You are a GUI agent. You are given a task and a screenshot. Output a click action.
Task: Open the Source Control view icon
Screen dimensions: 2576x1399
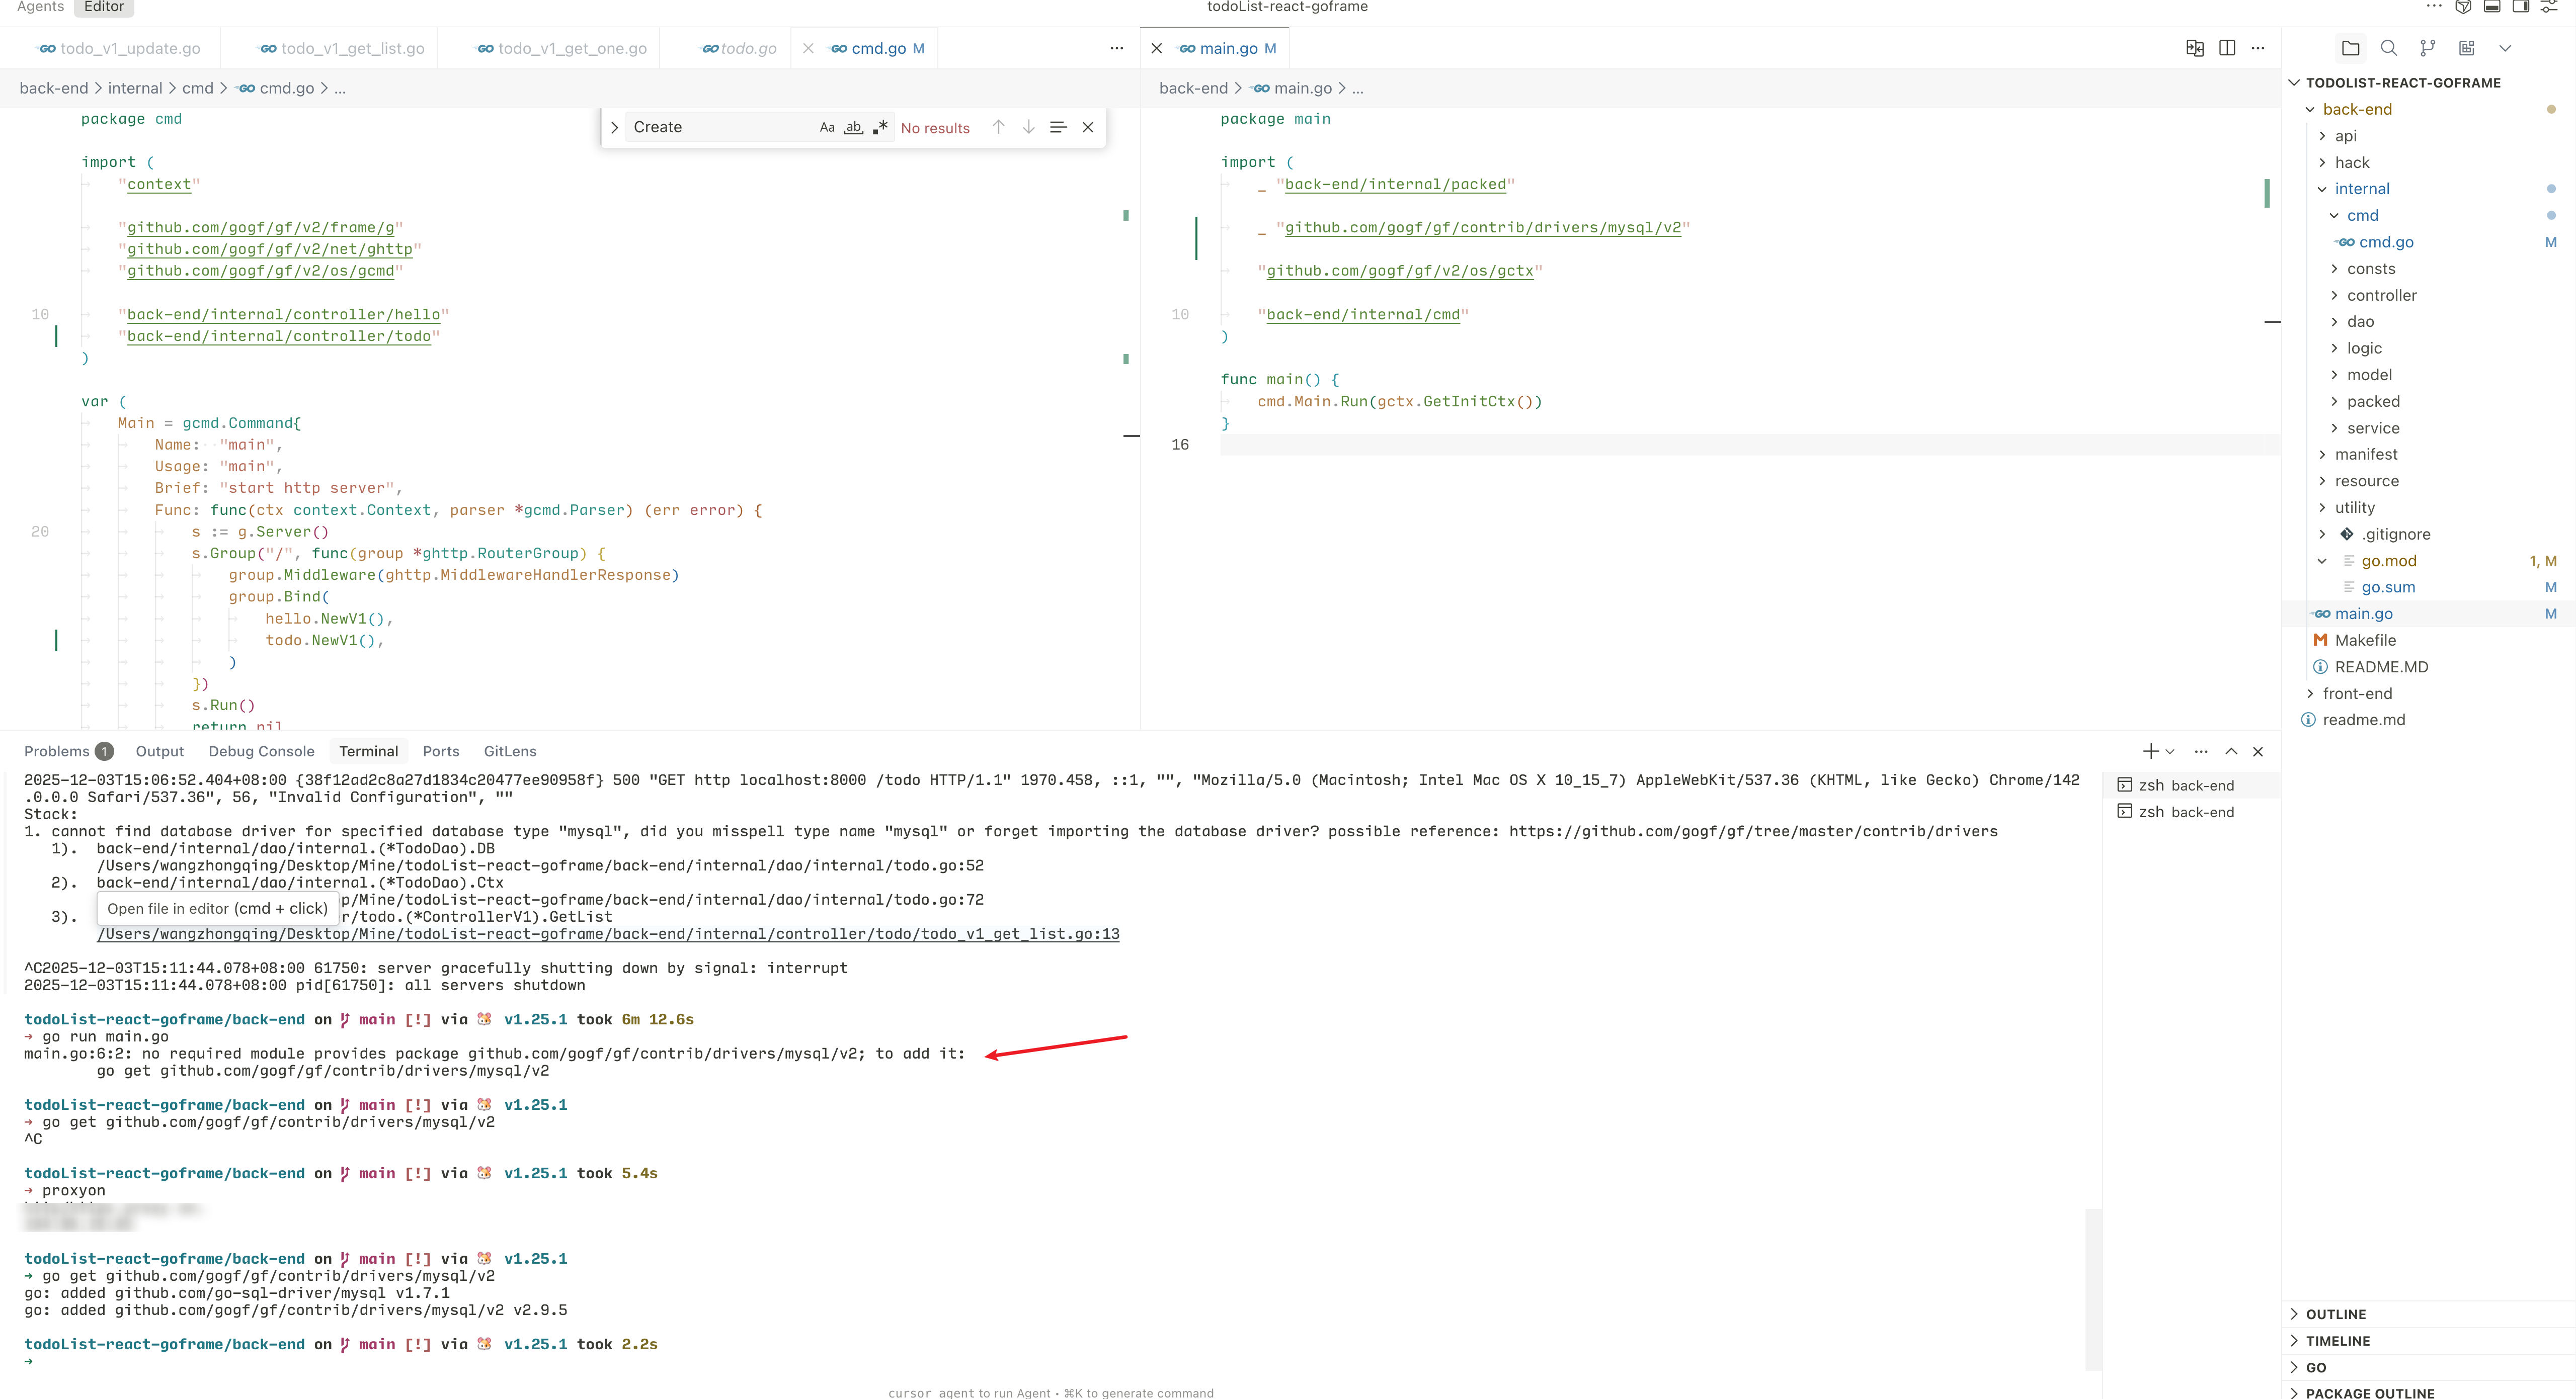tap(2427, 48)
